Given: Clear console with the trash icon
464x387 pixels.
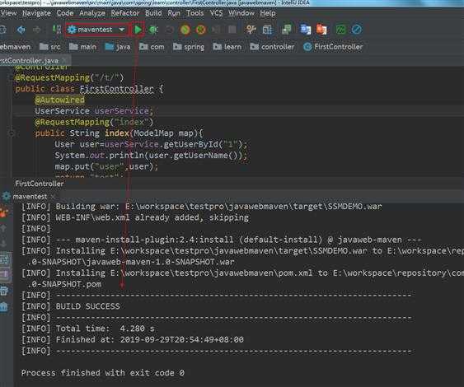Looking at the screenshot, I should point(3,306).
